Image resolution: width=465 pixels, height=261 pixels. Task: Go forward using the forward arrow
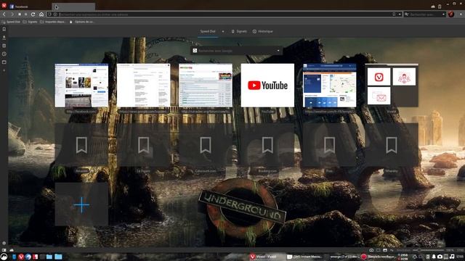[x=12, y=14]
